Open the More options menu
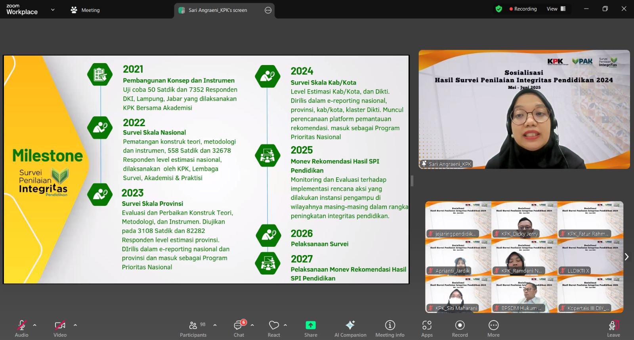This screenshot has width=634, height=340. point(493,329)
